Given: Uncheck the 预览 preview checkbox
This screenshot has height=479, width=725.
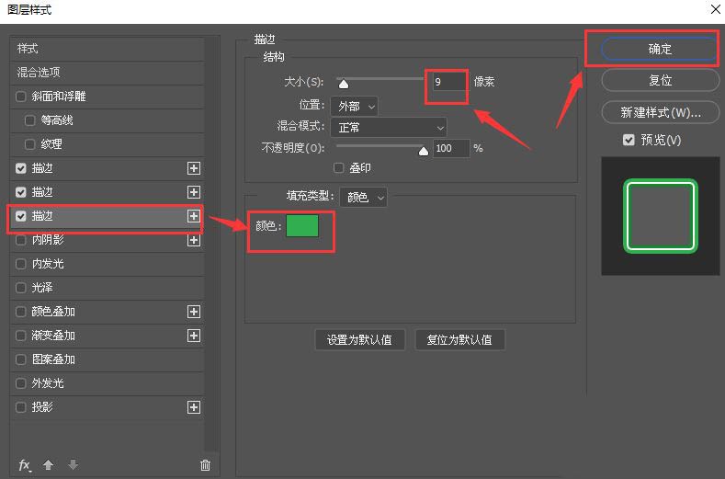Looking at the screenshot, I should pyautogui.click(x=629, y=140).
